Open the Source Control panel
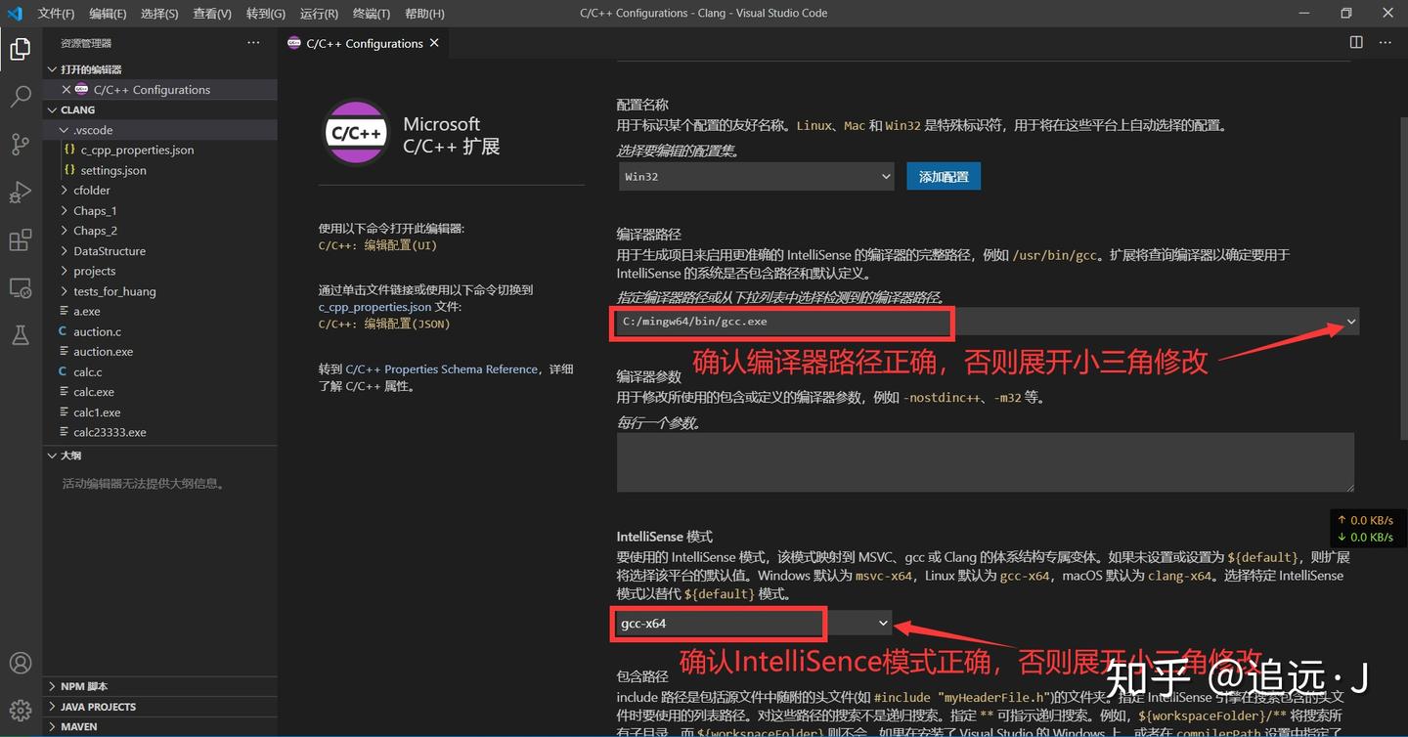This screenshot has width=1408, height=737. point(20,144)
